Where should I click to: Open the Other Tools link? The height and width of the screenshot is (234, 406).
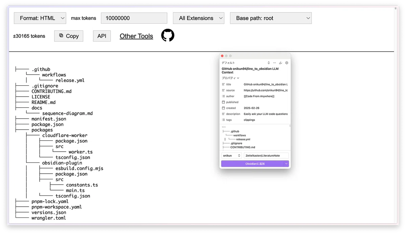[x=136, y=36]
